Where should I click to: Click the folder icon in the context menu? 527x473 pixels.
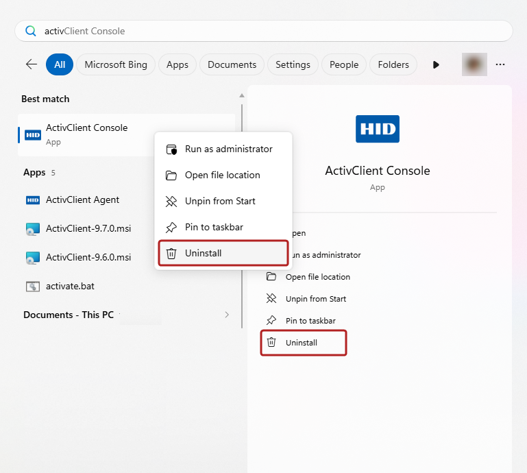click(171, 175)
